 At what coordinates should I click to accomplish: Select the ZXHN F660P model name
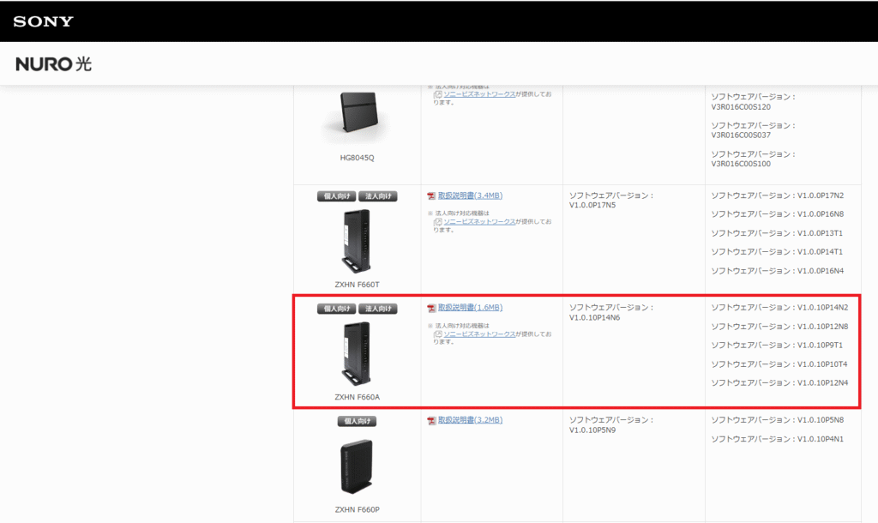358,510
